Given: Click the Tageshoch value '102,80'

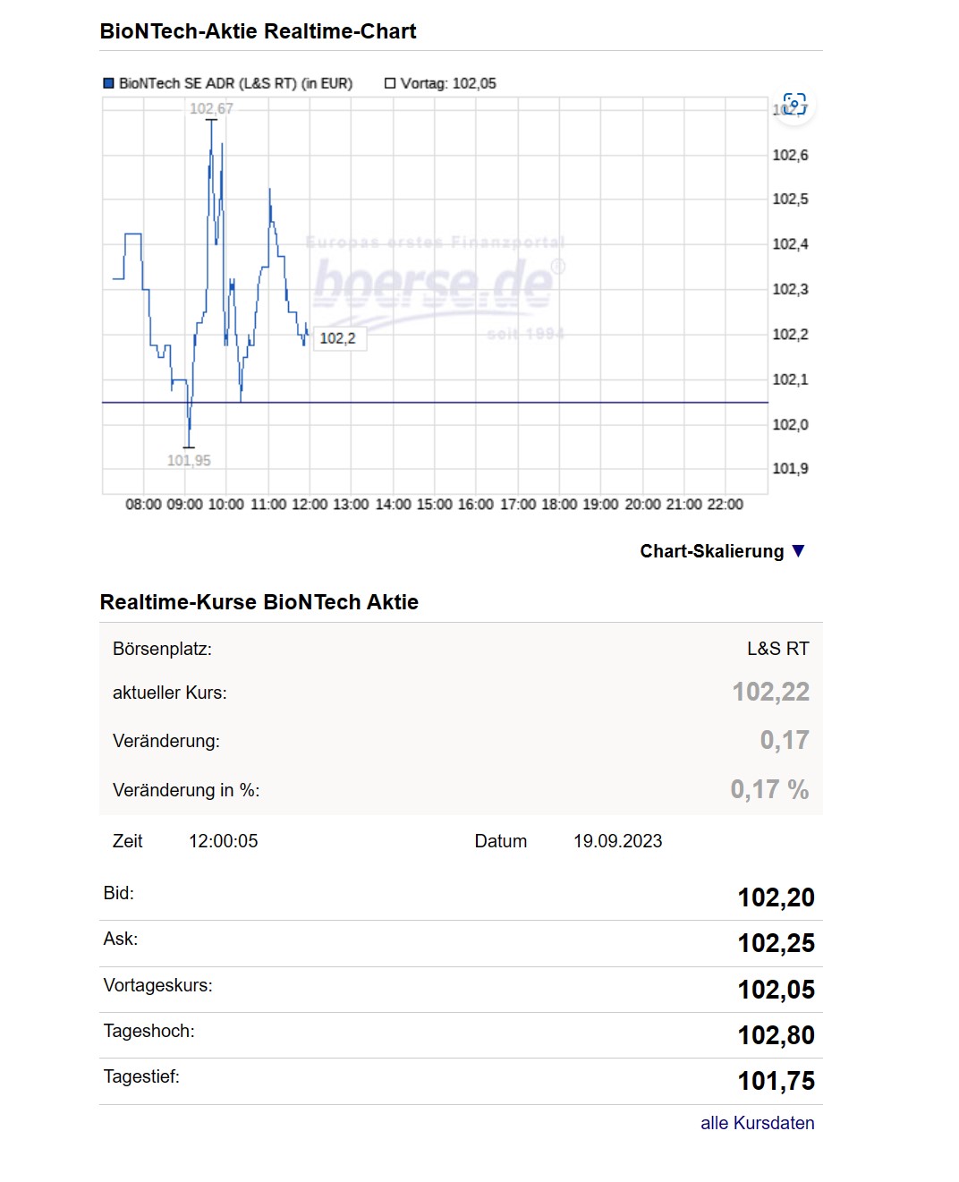Looking at the screenshot, I should (x=777, y=1035).
